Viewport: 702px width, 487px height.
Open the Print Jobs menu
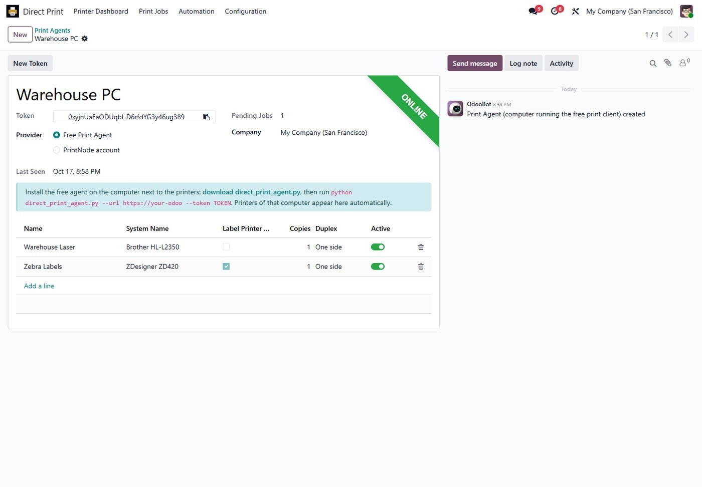153,11
